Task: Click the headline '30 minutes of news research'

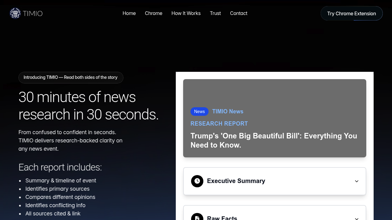Action: (x=89, y=106)
